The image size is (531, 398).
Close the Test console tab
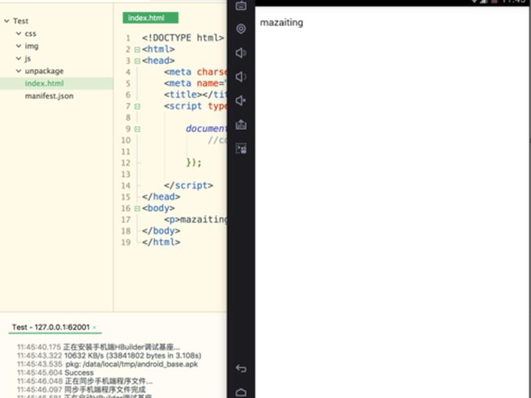(94, 328)
